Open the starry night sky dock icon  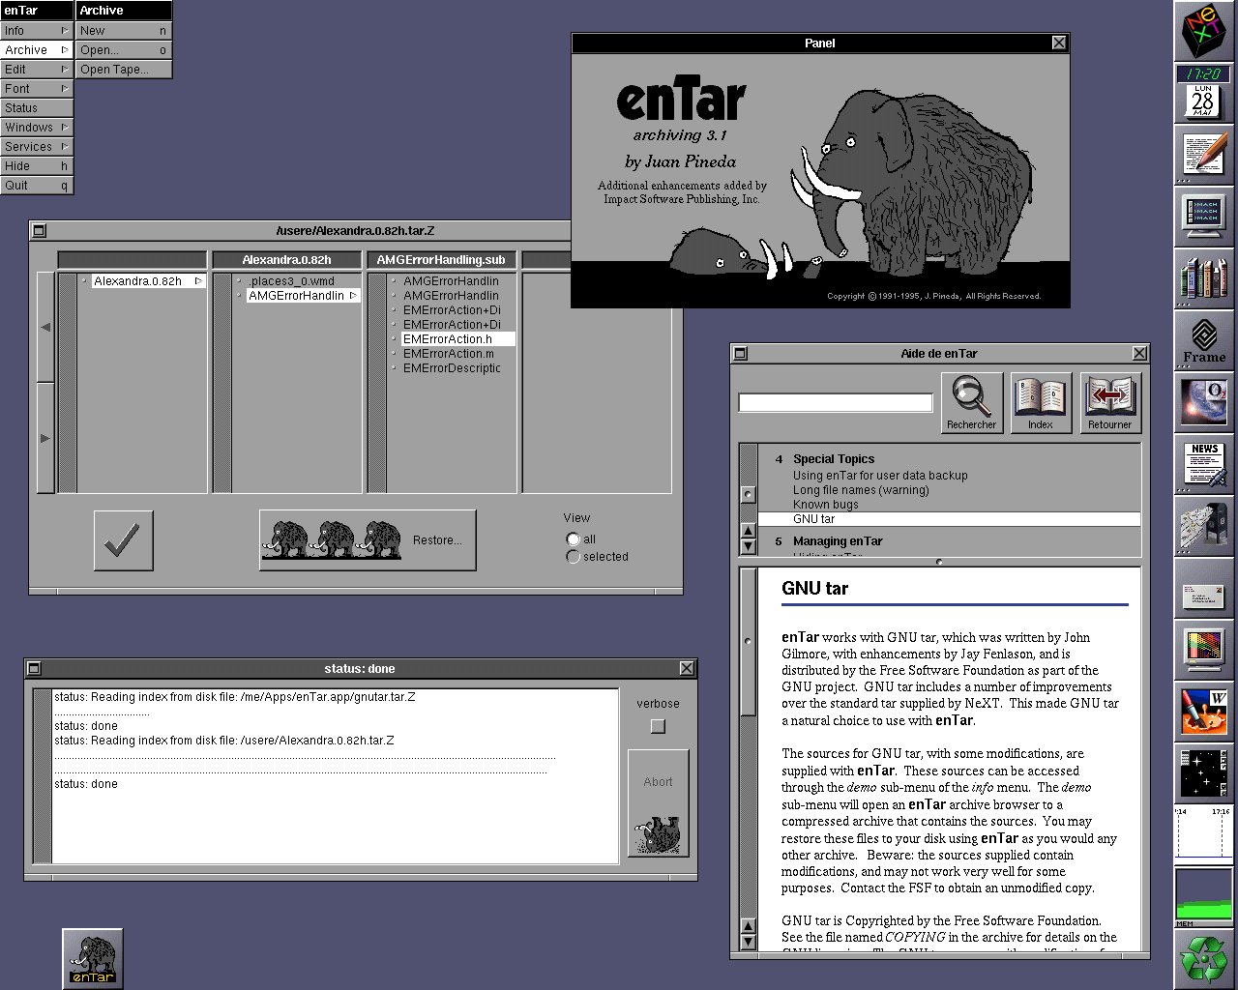(1204, 773)
